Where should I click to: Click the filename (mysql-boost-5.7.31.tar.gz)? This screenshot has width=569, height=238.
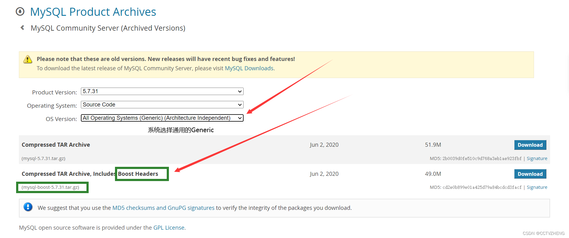50,187
